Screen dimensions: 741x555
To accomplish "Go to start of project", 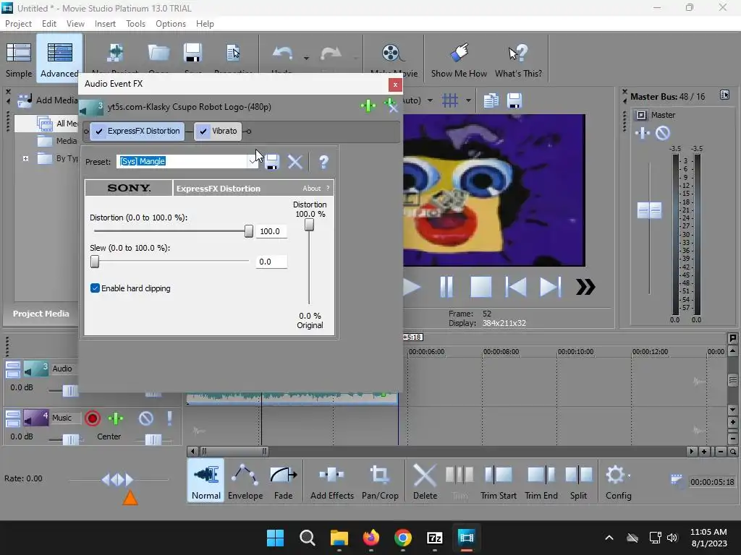I will (515, 287).
